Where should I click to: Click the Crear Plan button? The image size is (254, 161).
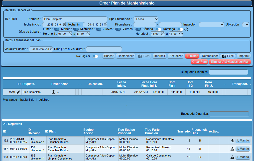(199, 62)
